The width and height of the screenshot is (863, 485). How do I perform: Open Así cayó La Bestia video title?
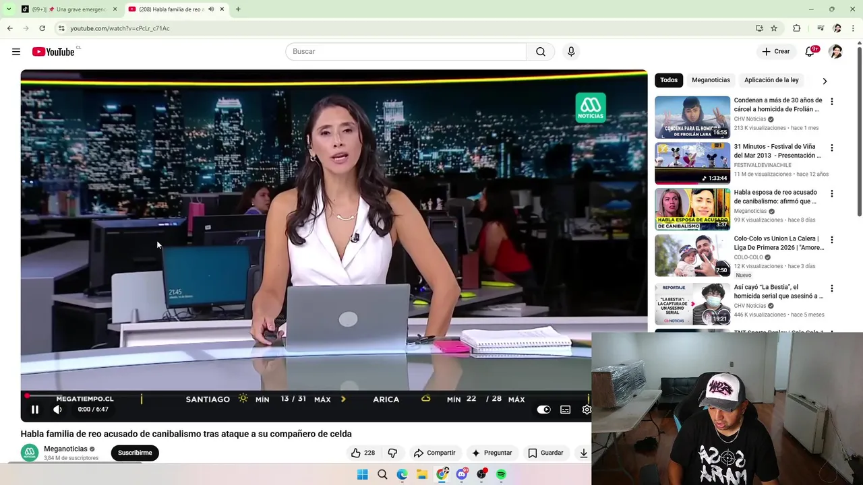(x=779, y=291)
